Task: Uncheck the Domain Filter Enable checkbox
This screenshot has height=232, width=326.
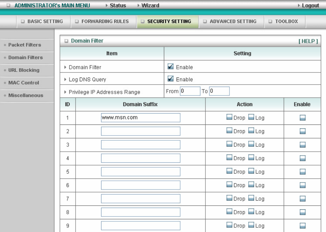Action: point(171,66)
